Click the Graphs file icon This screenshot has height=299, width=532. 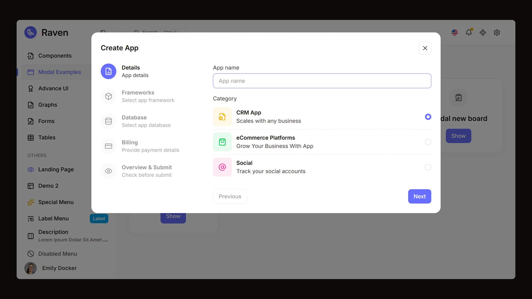(31, 105)
